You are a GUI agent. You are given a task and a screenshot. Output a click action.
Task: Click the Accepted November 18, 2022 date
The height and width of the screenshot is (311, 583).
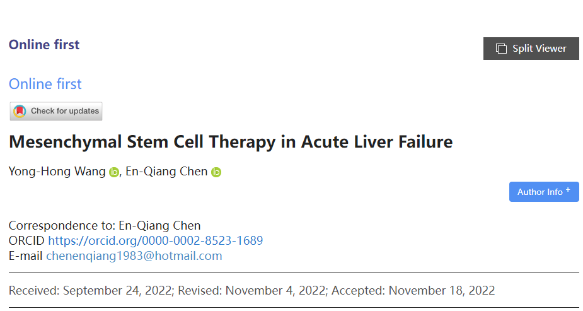[413, 291]
